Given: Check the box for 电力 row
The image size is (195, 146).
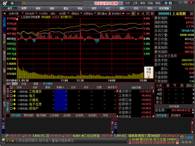Looking at the screenshot, I should click(x=11, y=96).
